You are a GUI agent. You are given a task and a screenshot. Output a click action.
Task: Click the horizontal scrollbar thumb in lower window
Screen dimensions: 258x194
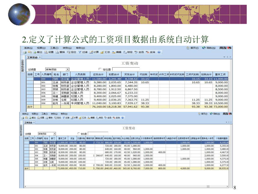(208, 186)
